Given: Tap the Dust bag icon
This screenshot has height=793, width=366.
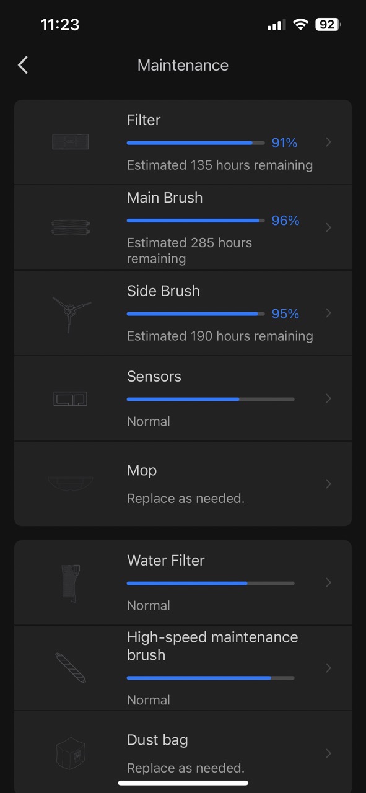Looking at the screenshot, I should [71, 753].
